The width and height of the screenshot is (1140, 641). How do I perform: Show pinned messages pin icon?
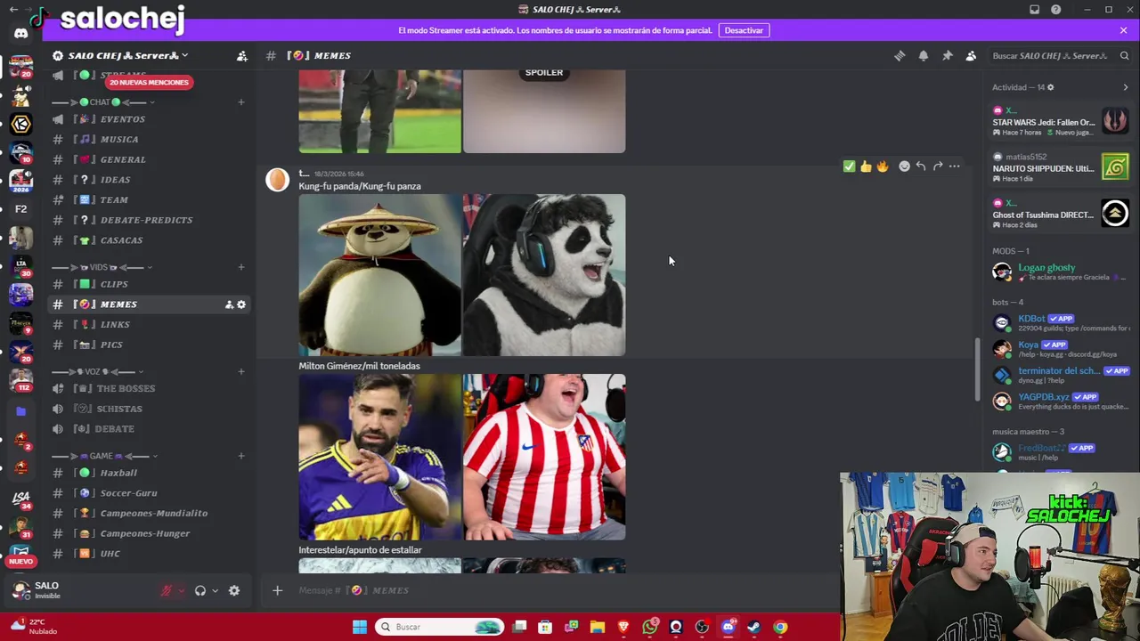(948, 55)
